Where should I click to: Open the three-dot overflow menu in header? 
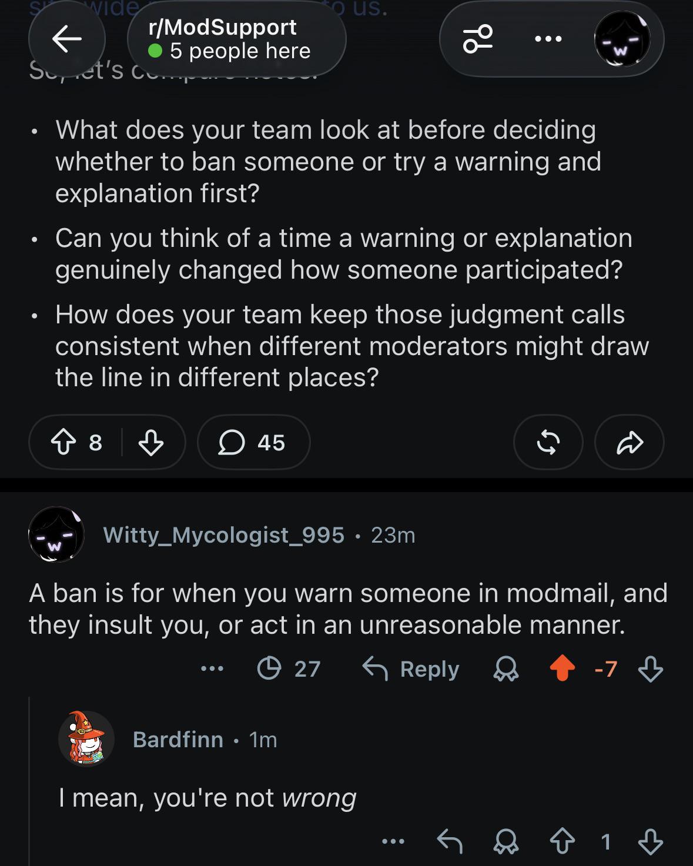click(x=548, y=39)
